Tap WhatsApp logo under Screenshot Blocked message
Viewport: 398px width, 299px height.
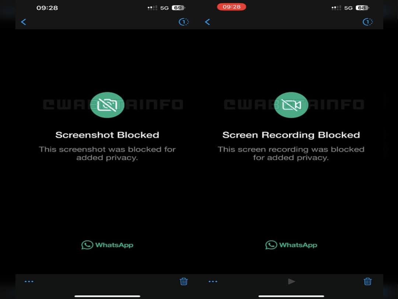[107, 245]
